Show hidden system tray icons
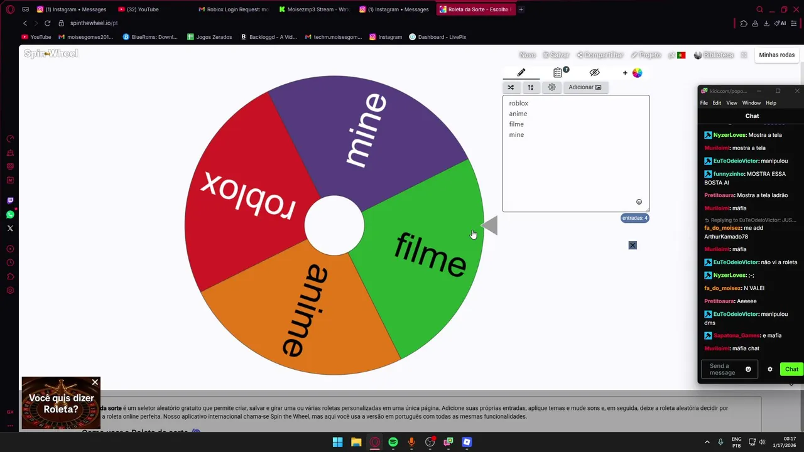Image resolution: width=804 pixels, height=452 pixels. click(707, 442)
